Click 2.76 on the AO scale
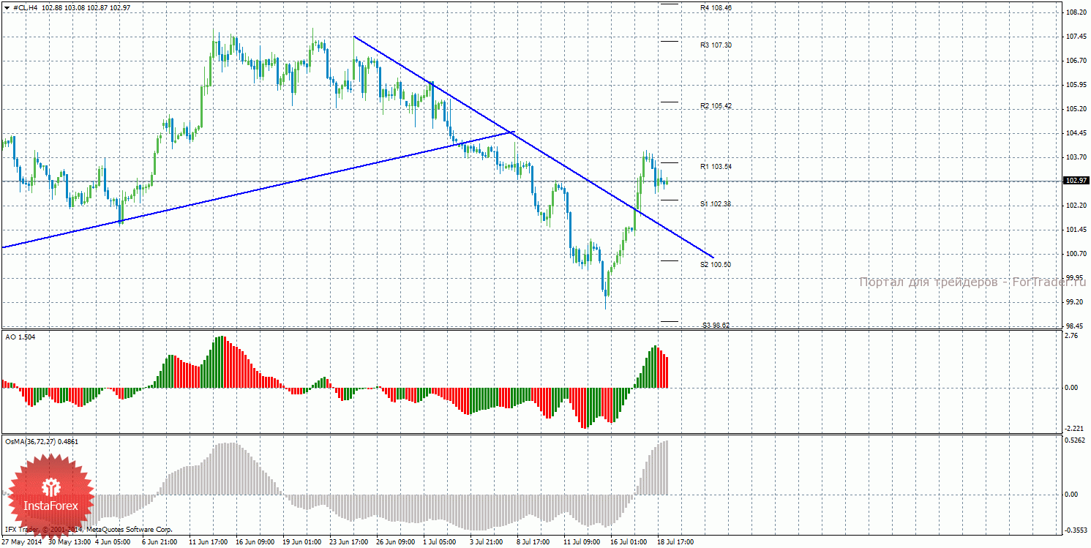 [x=1071, y=336]
